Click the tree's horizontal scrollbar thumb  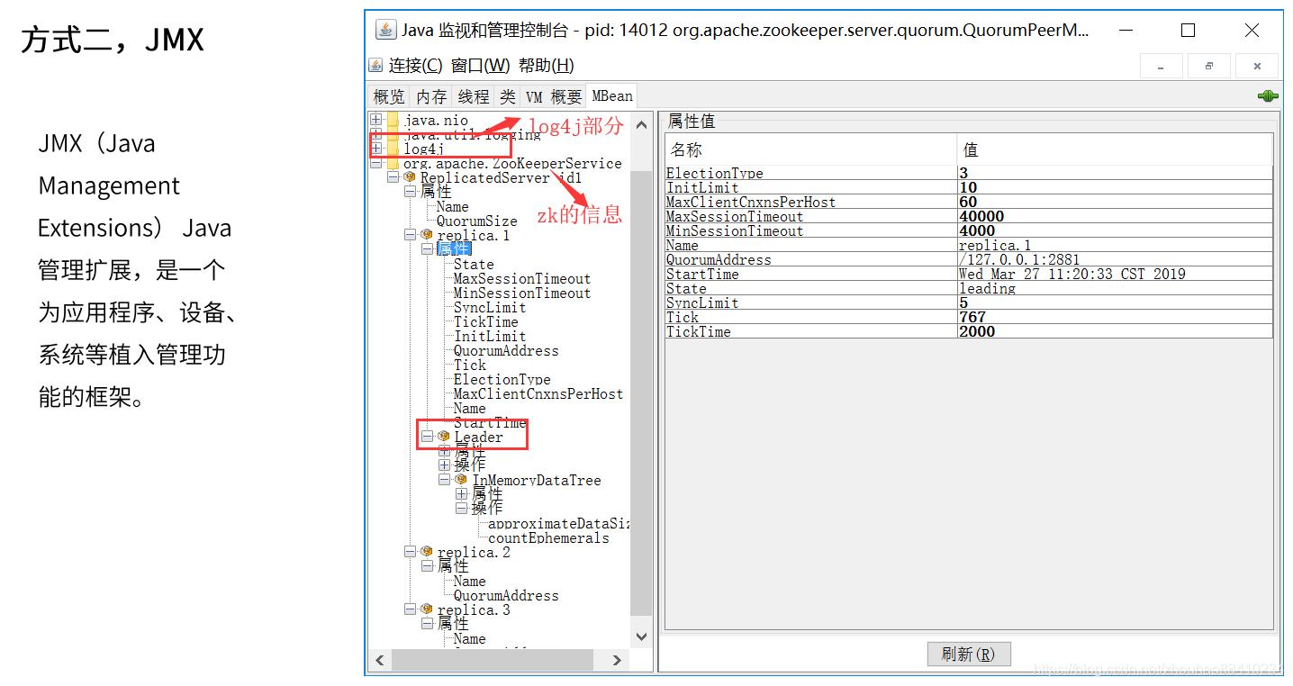tap(493, 660)
